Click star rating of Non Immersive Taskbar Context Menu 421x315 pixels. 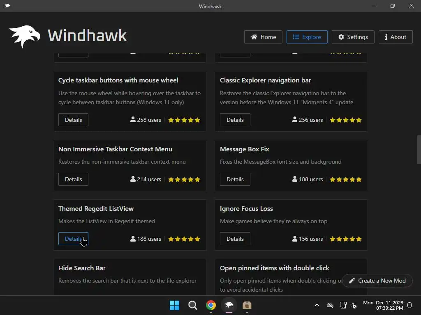click(184, 179)
